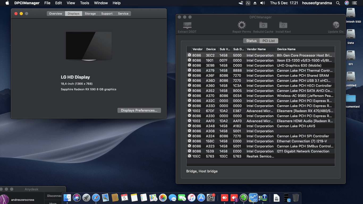The width and height of the screenshot is (363, 204).
Task: Select the PCI List tab
Action: pyautogui.click(x=269, y=41)
